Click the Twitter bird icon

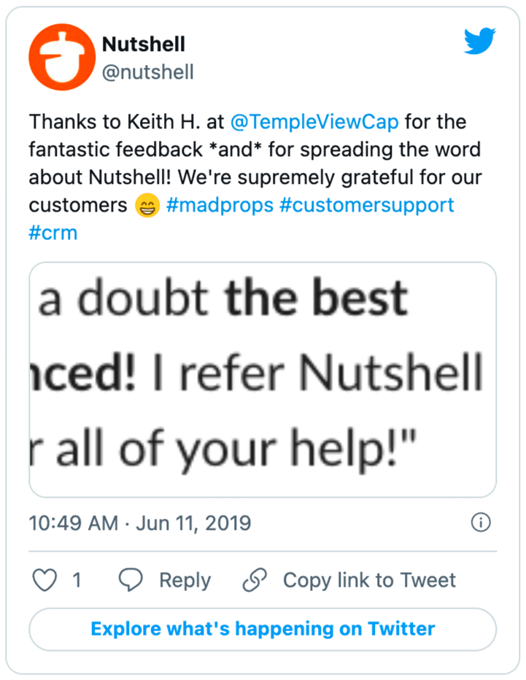(x=480, y=42)
